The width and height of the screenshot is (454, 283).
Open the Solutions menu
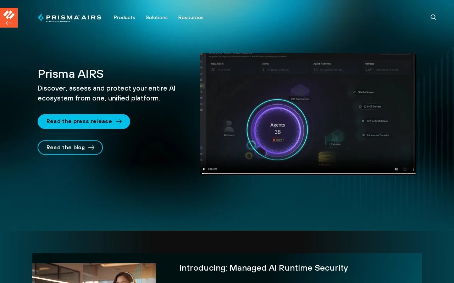point(156,17)
